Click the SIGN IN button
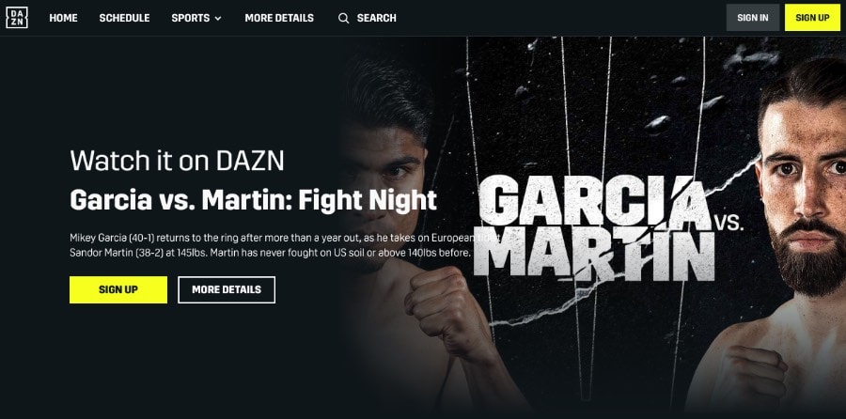This screenshot has height=419, width=846. coord(753,18)
